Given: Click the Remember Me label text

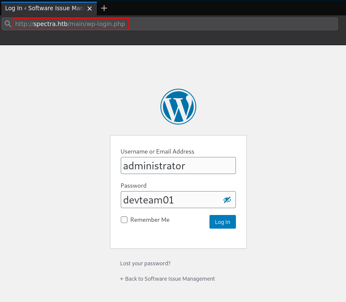Looking at the screenshot, I should (150, 220).
